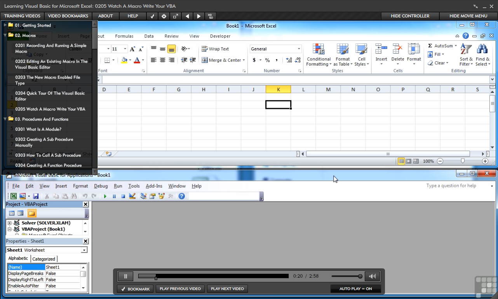The height and width of the screenshot is (299, 498).
Task: Open Object Browser icon in VBA toolbar
Action: pos(161,196)
